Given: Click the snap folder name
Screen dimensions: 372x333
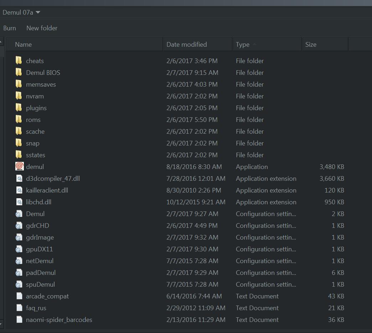Looking at the screenshot, I should pyautogui.click(x=33, y=143).
